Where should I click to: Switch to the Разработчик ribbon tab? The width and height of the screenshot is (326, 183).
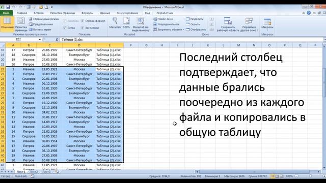[x=165, y=13]
